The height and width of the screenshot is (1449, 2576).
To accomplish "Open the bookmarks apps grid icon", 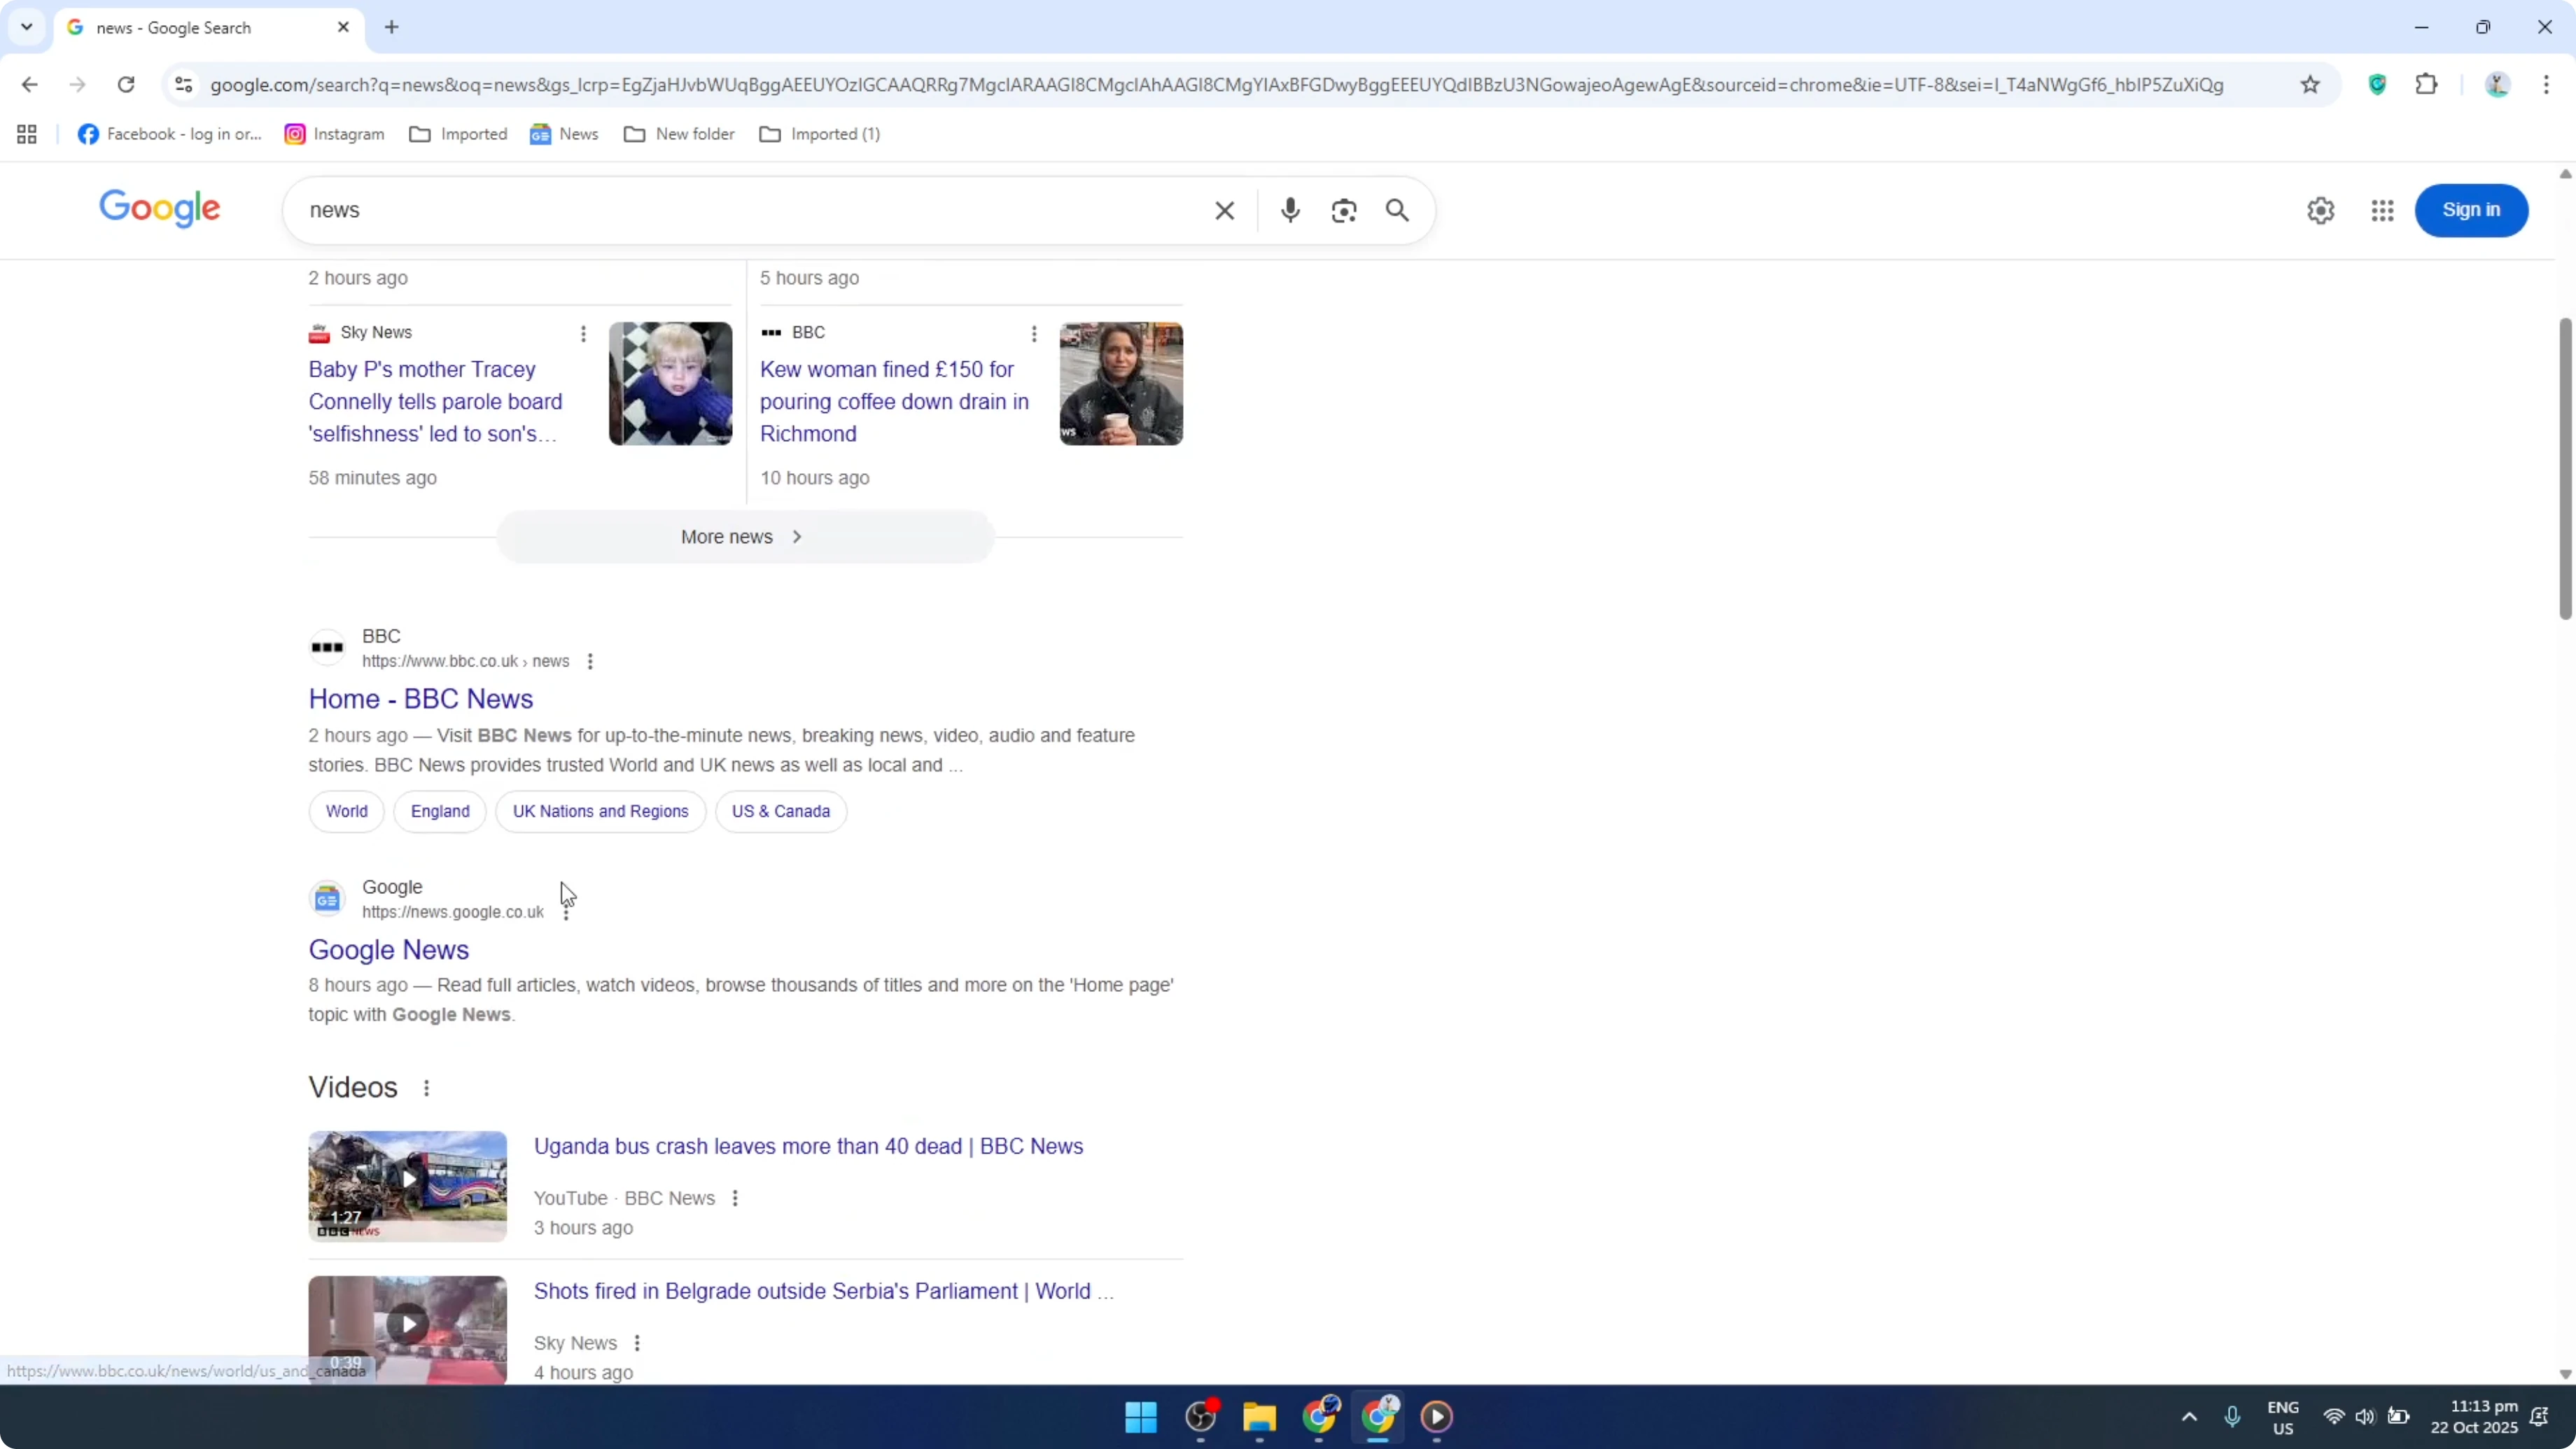I will click(x=27, y=134).
